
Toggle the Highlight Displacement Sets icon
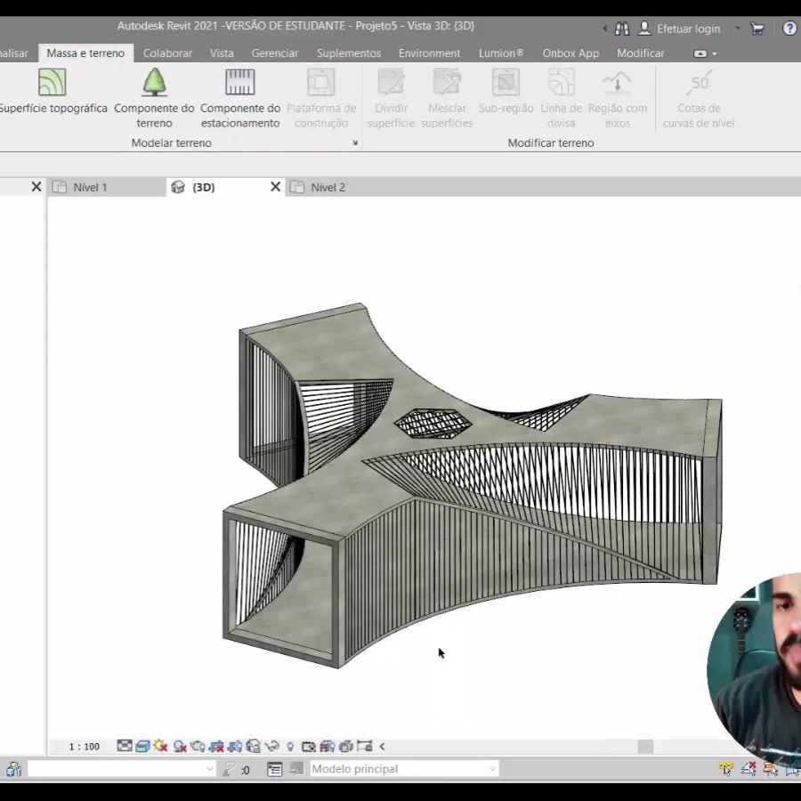(346, 747)
